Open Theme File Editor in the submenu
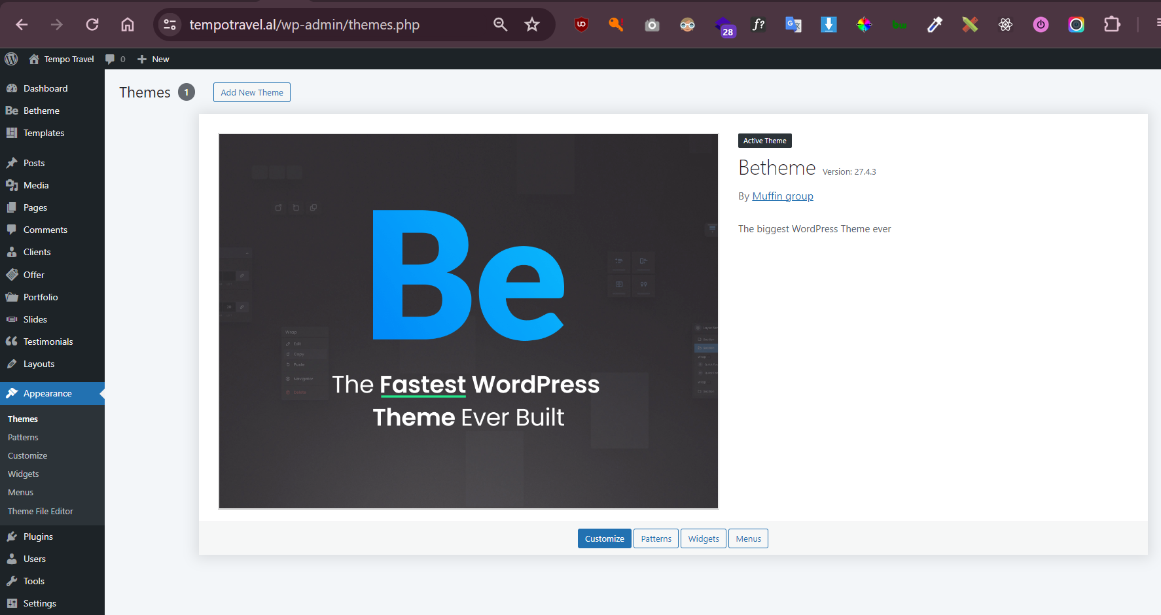The image size is (1161, 615). coord(41,511)
